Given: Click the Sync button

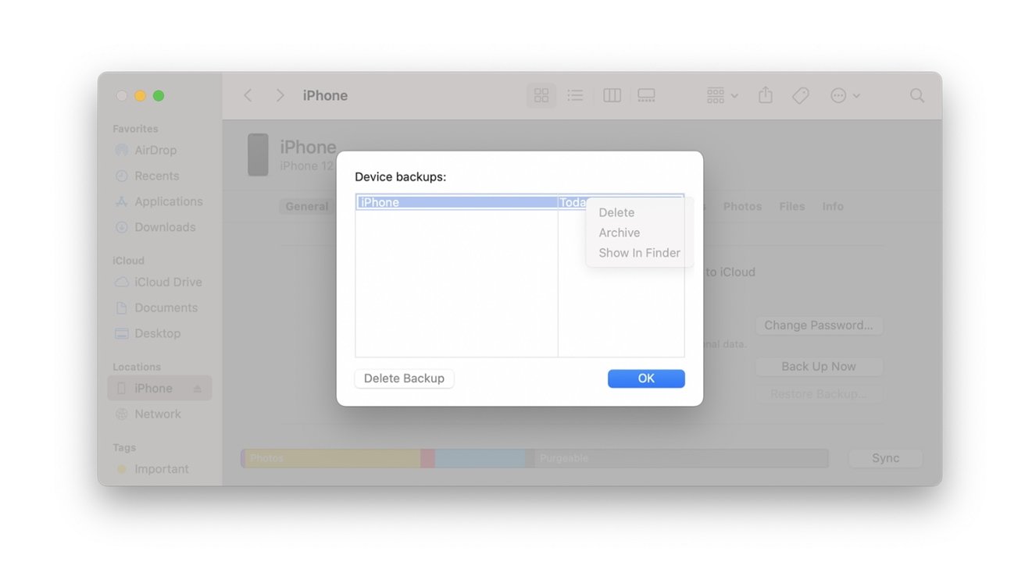Looking at the screenshot, I should (x=886, y=458).
